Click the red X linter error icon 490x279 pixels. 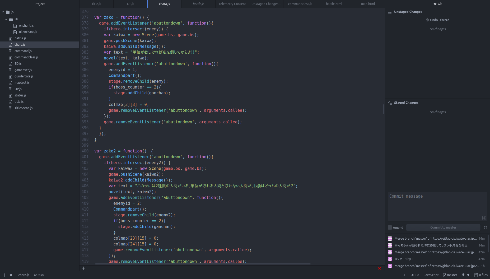coord(380,268)
